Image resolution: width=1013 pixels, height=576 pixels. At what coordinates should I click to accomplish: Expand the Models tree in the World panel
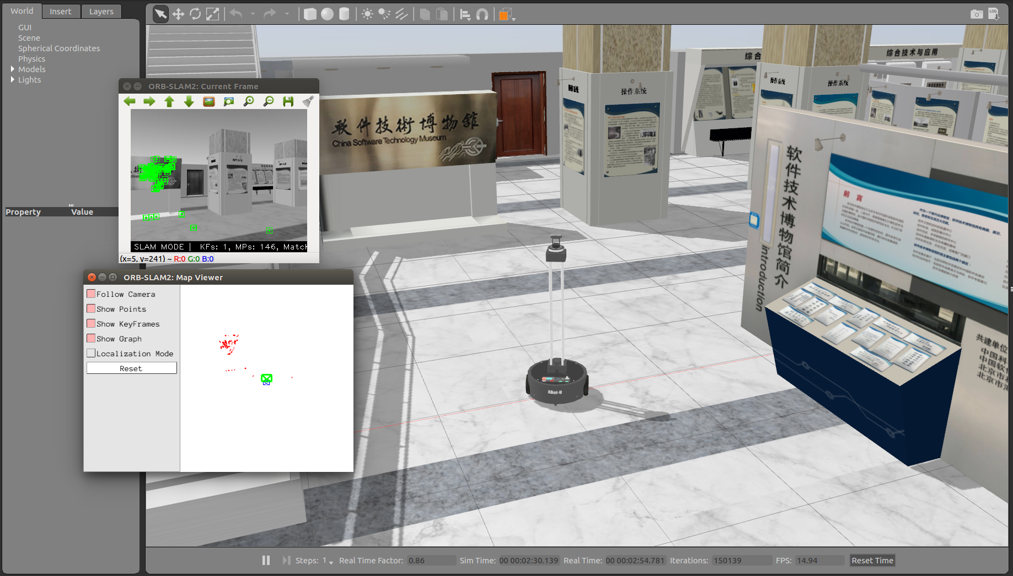click(x=13, y=69)
